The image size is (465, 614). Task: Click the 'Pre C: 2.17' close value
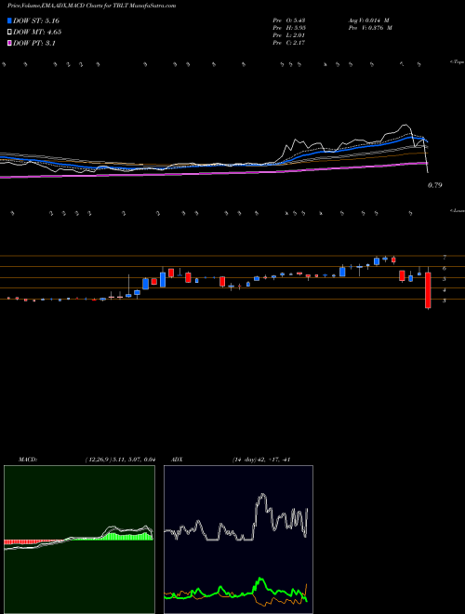[289, 43]
